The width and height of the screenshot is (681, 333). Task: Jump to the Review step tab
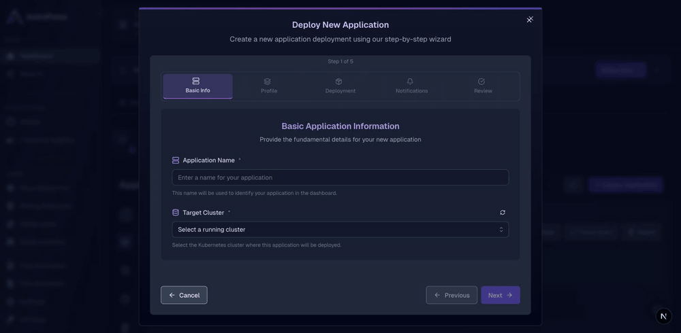(483, 86)
